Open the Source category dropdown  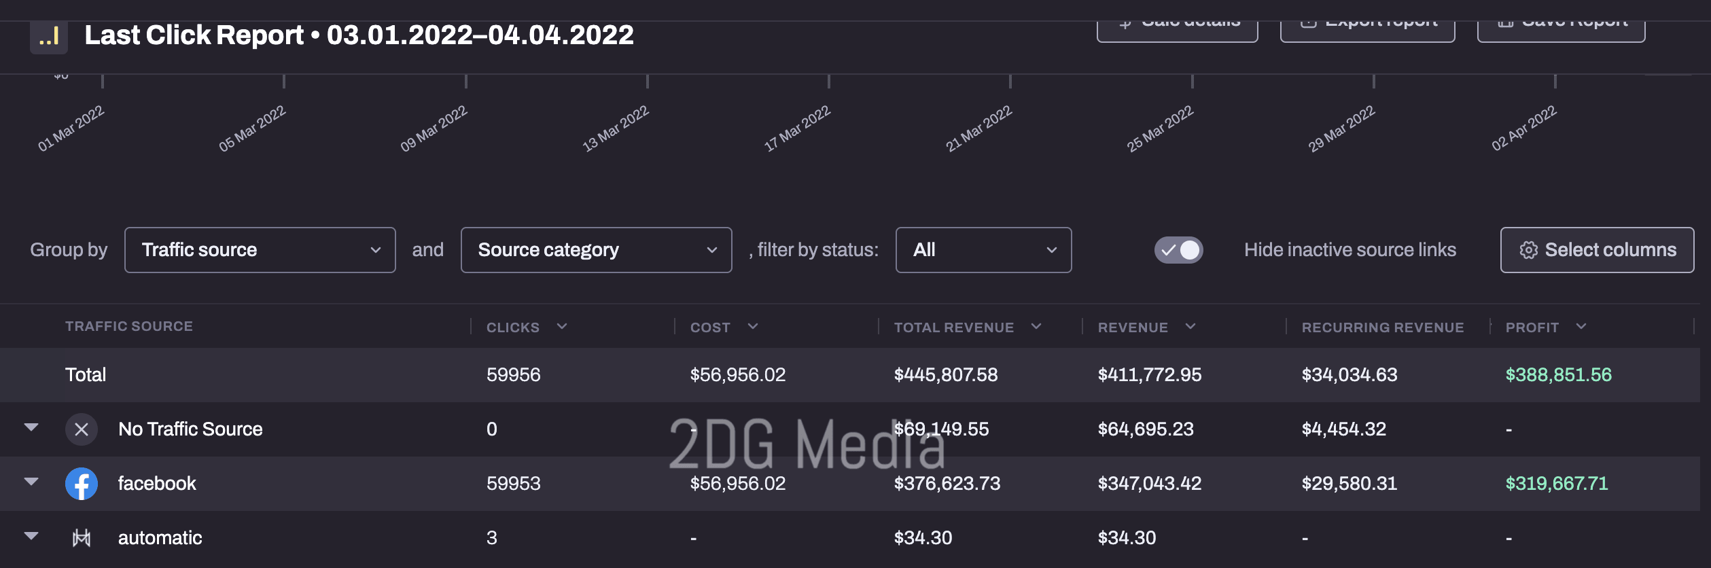coord(596,250)
